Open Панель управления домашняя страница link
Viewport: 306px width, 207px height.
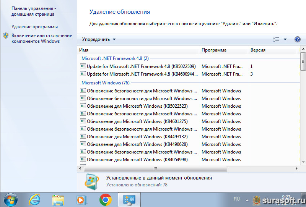[x=33, y=11]
